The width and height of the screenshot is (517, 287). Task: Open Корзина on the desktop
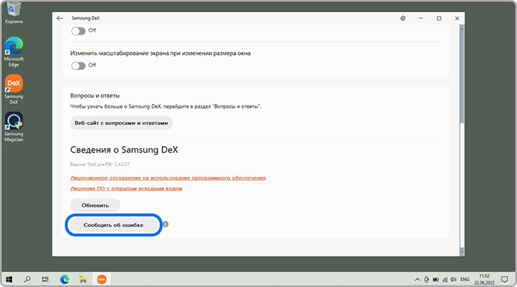[x=14, y=12]
